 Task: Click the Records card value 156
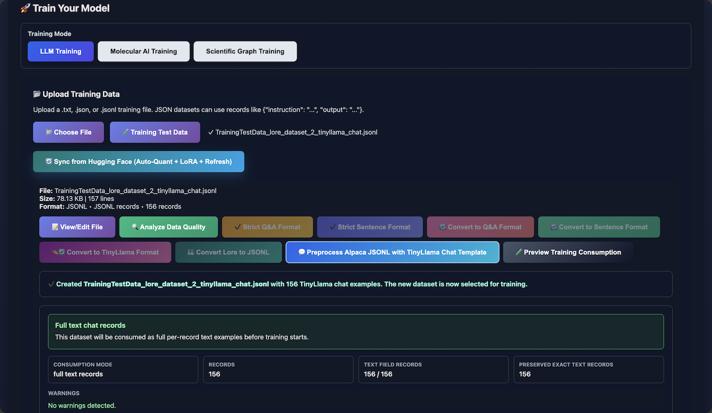[x=215, y=374]
